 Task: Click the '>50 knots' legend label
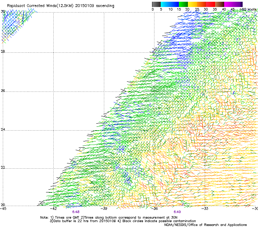point(248,9)
